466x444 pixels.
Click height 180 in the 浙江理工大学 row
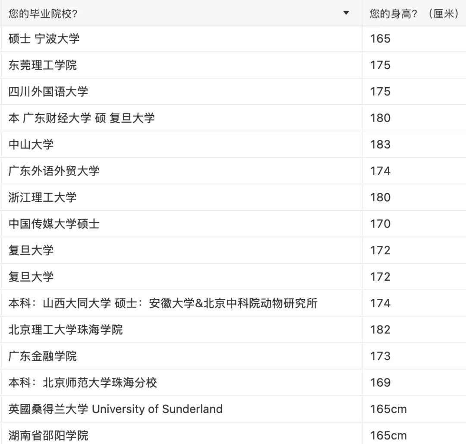click(414, 197)
